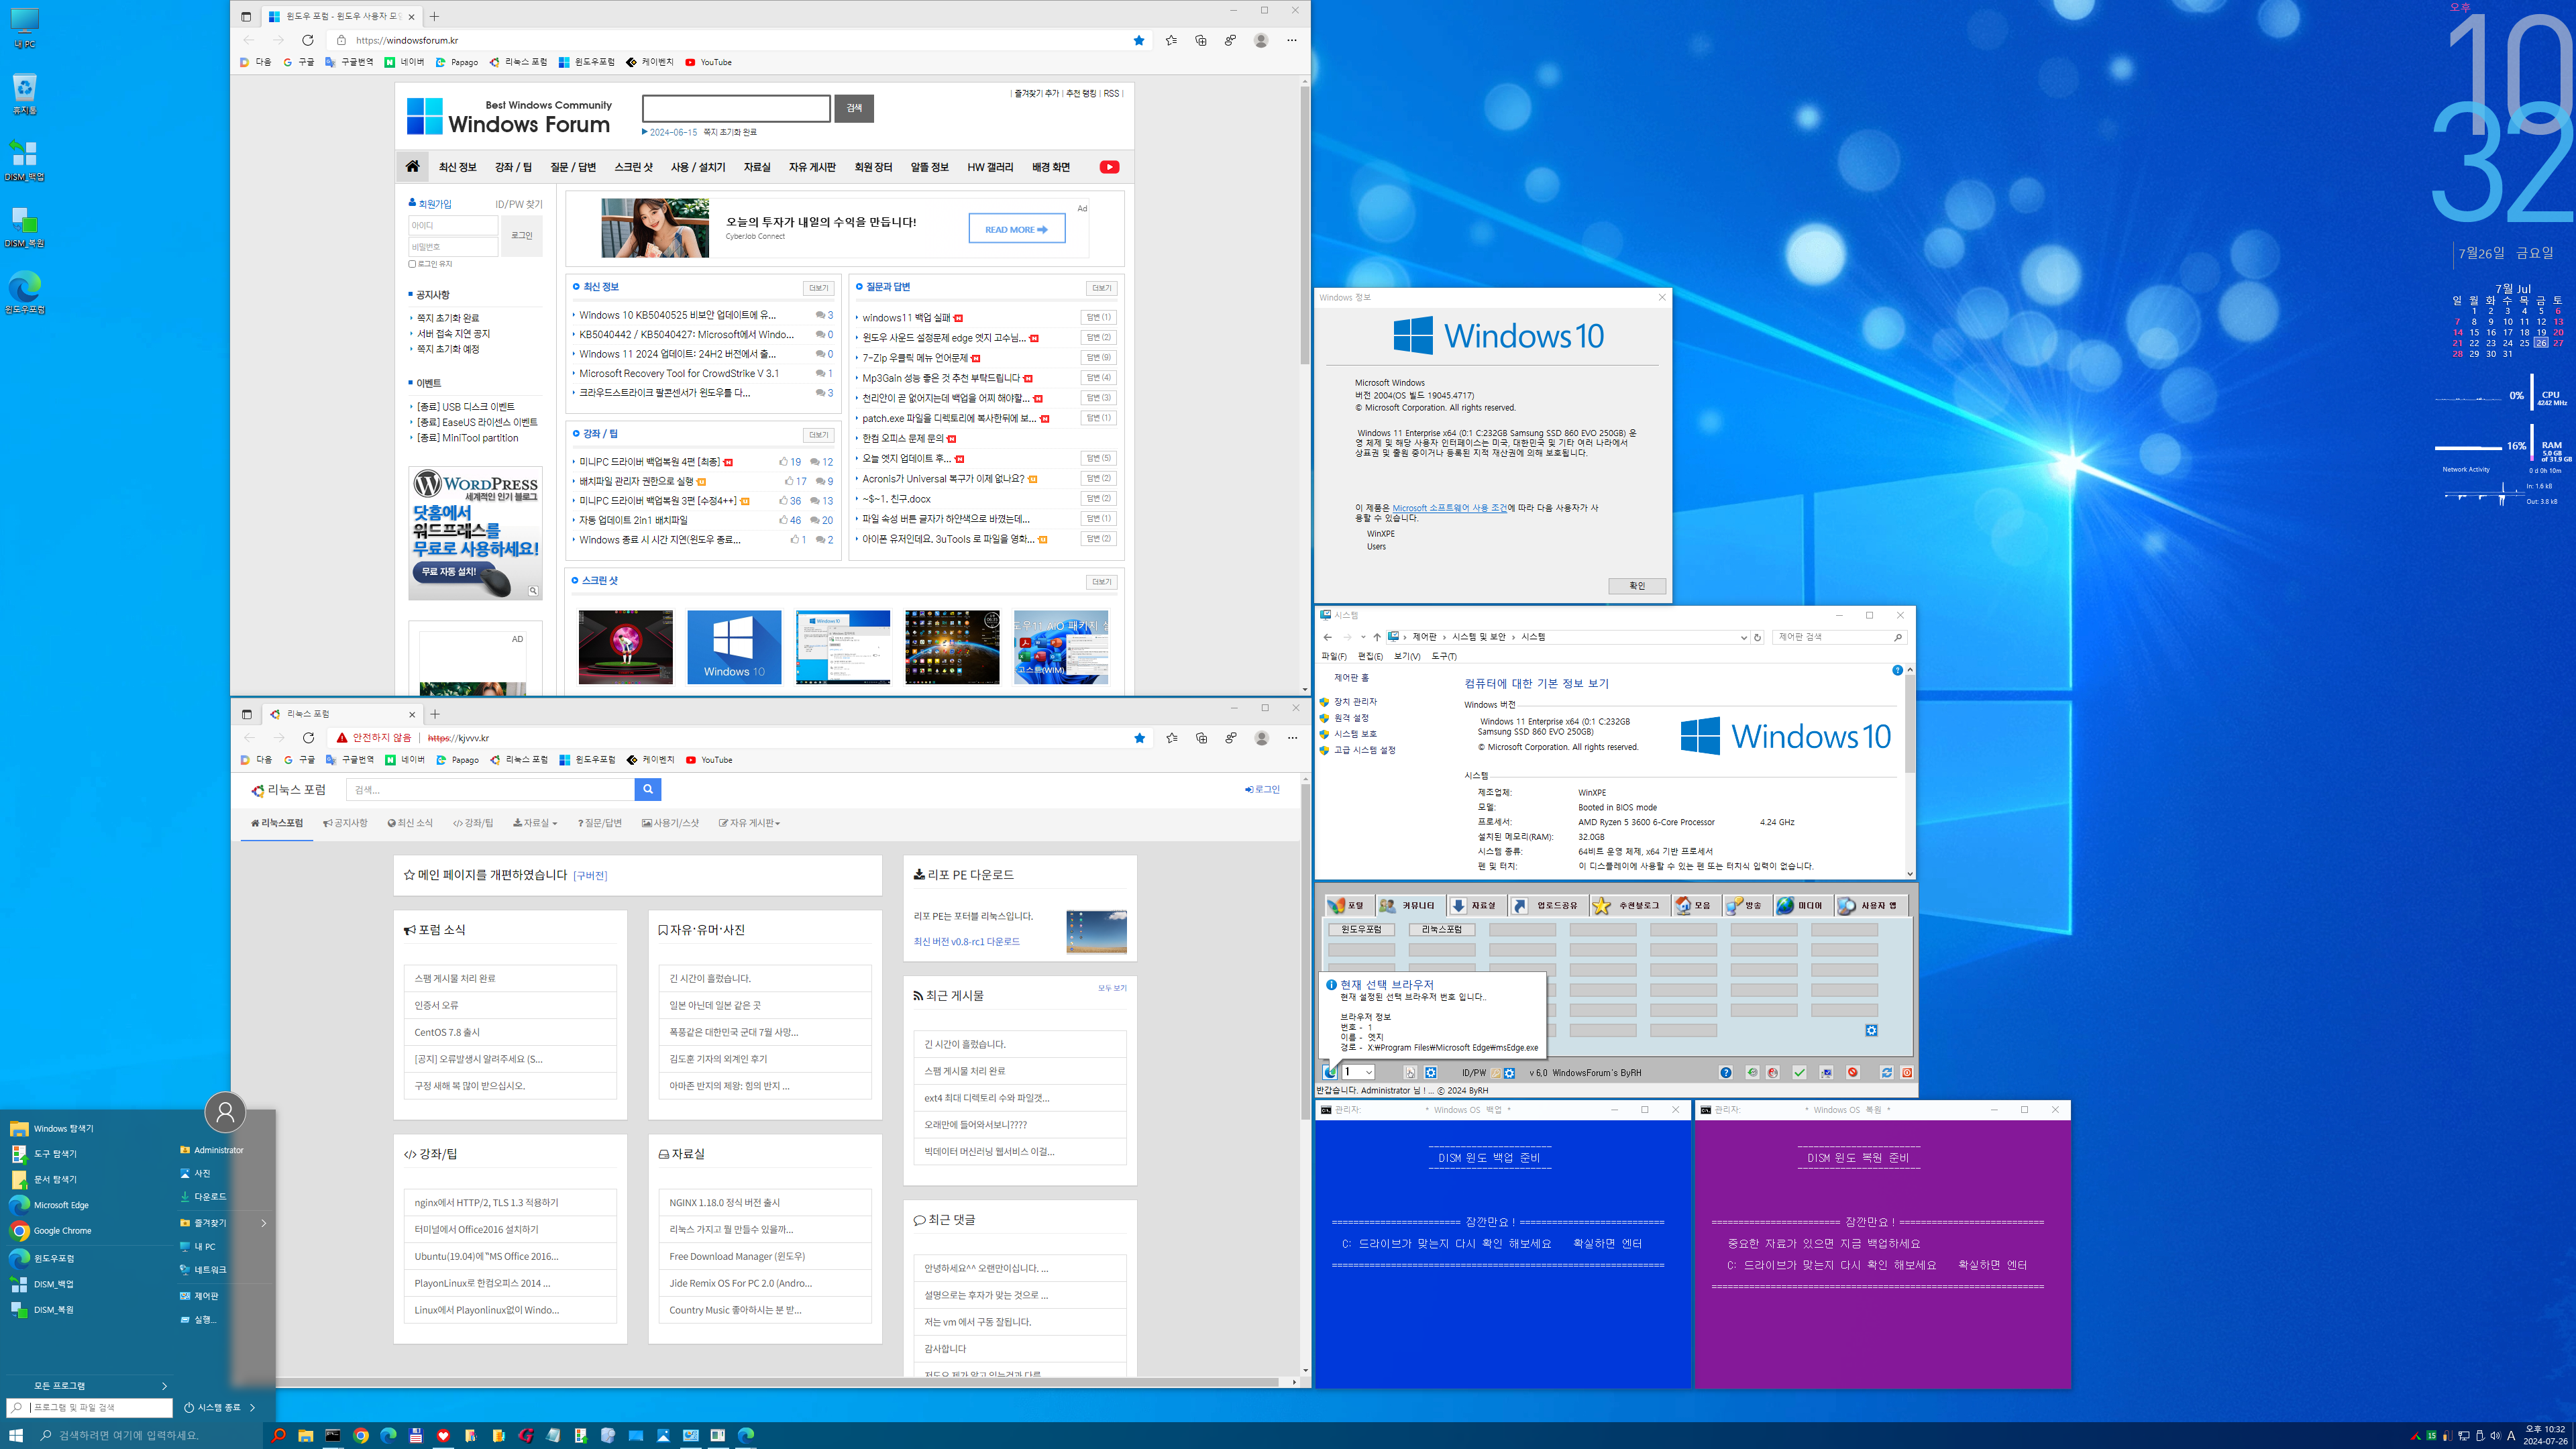2576x1449 pixels.
Task: Click the 'CentOS 7.8 출시' post
Action: coord(447,1032)
